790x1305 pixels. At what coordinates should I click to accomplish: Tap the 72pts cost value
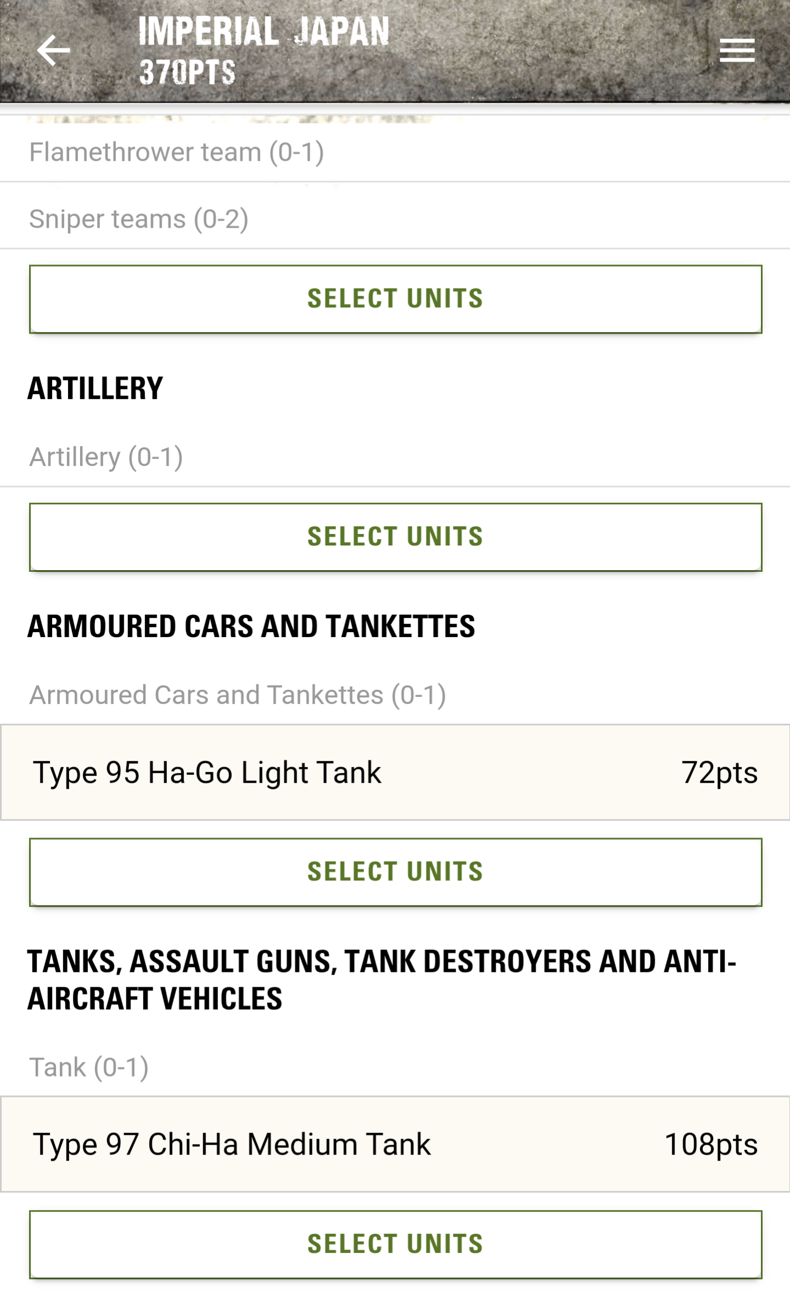click(719, 773)
